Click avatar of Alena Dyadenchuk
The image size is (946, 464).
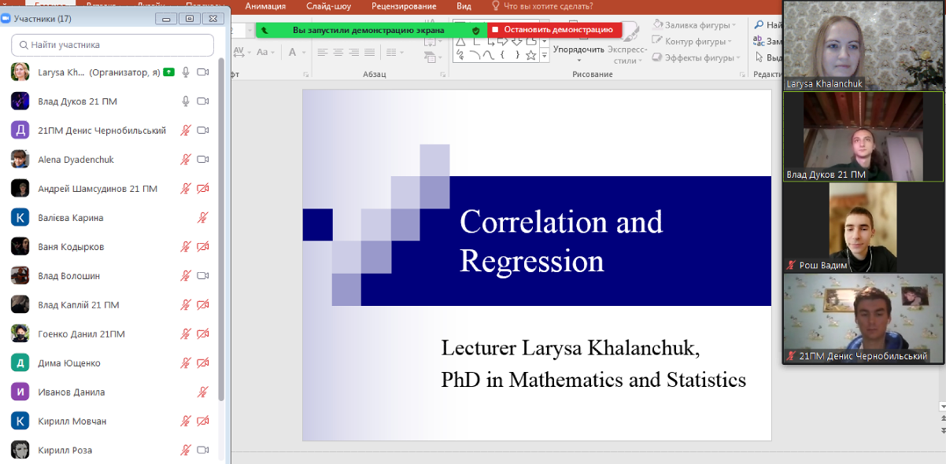point(20,160)
